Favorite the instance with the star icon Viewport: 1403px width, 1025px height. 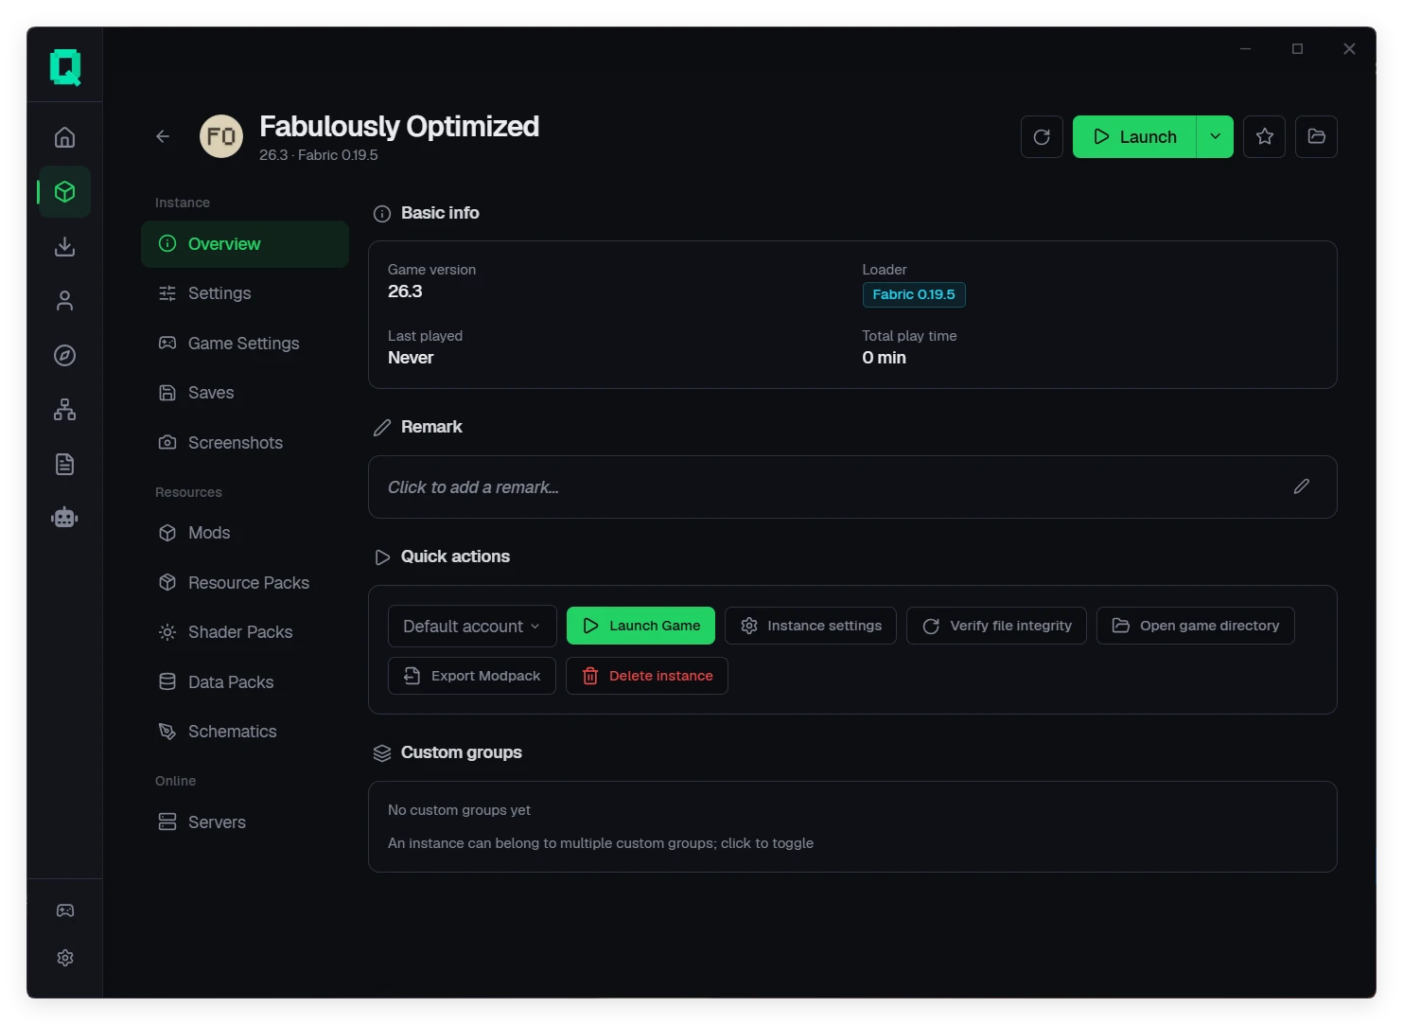[1264, 137]
